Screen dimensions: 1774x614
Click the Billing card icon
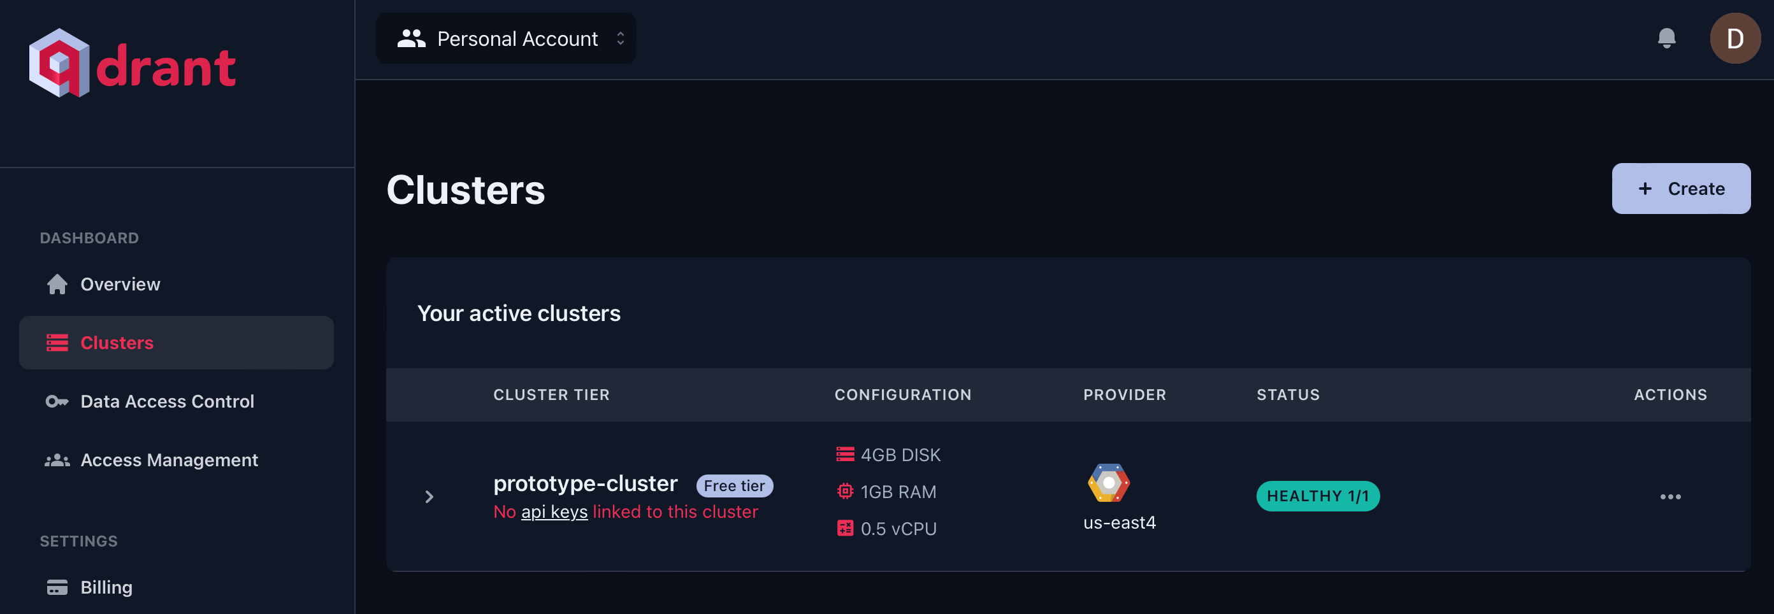(57, 587)
